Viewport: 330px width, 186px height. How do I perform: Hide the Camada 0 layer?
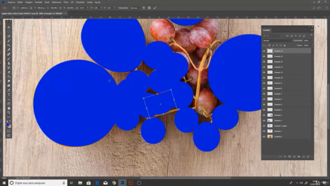[264, 136]
